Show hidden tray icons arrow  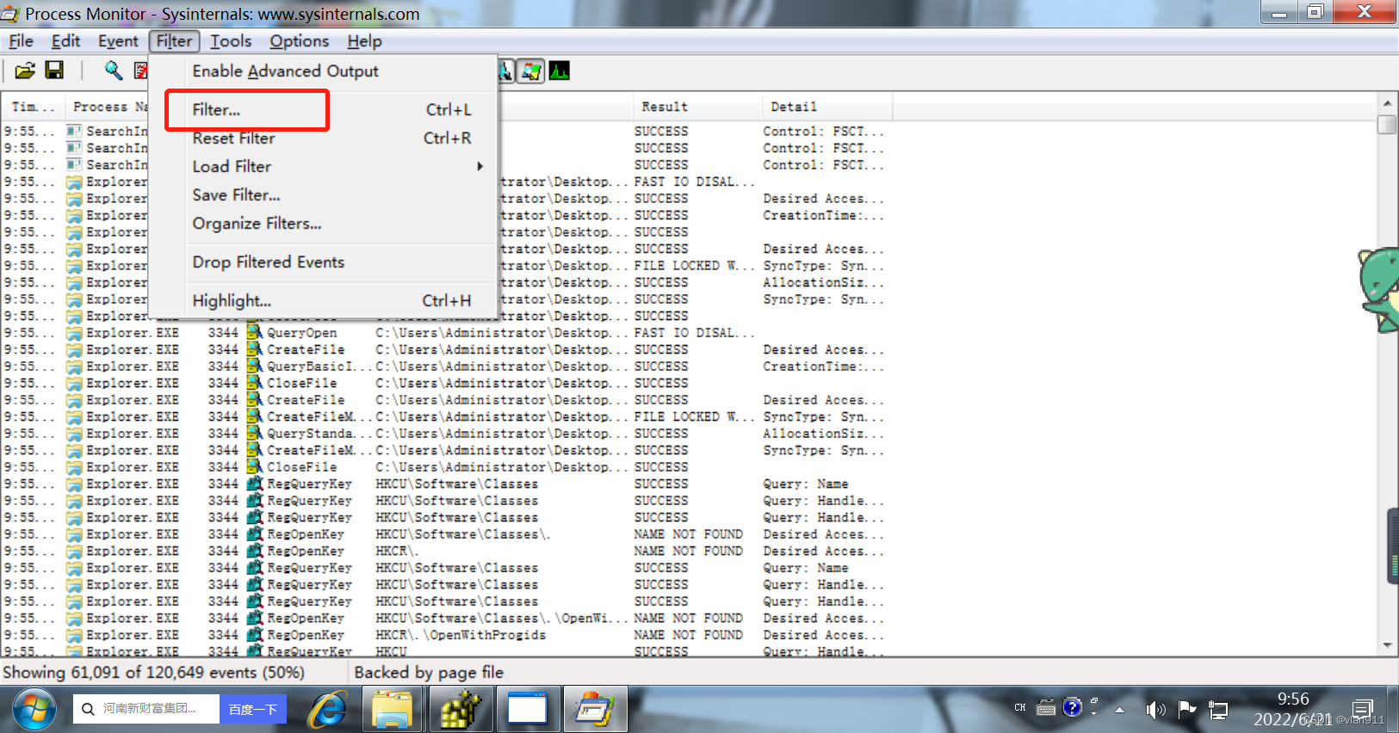pyautogui.click(x=1119, y=710)
